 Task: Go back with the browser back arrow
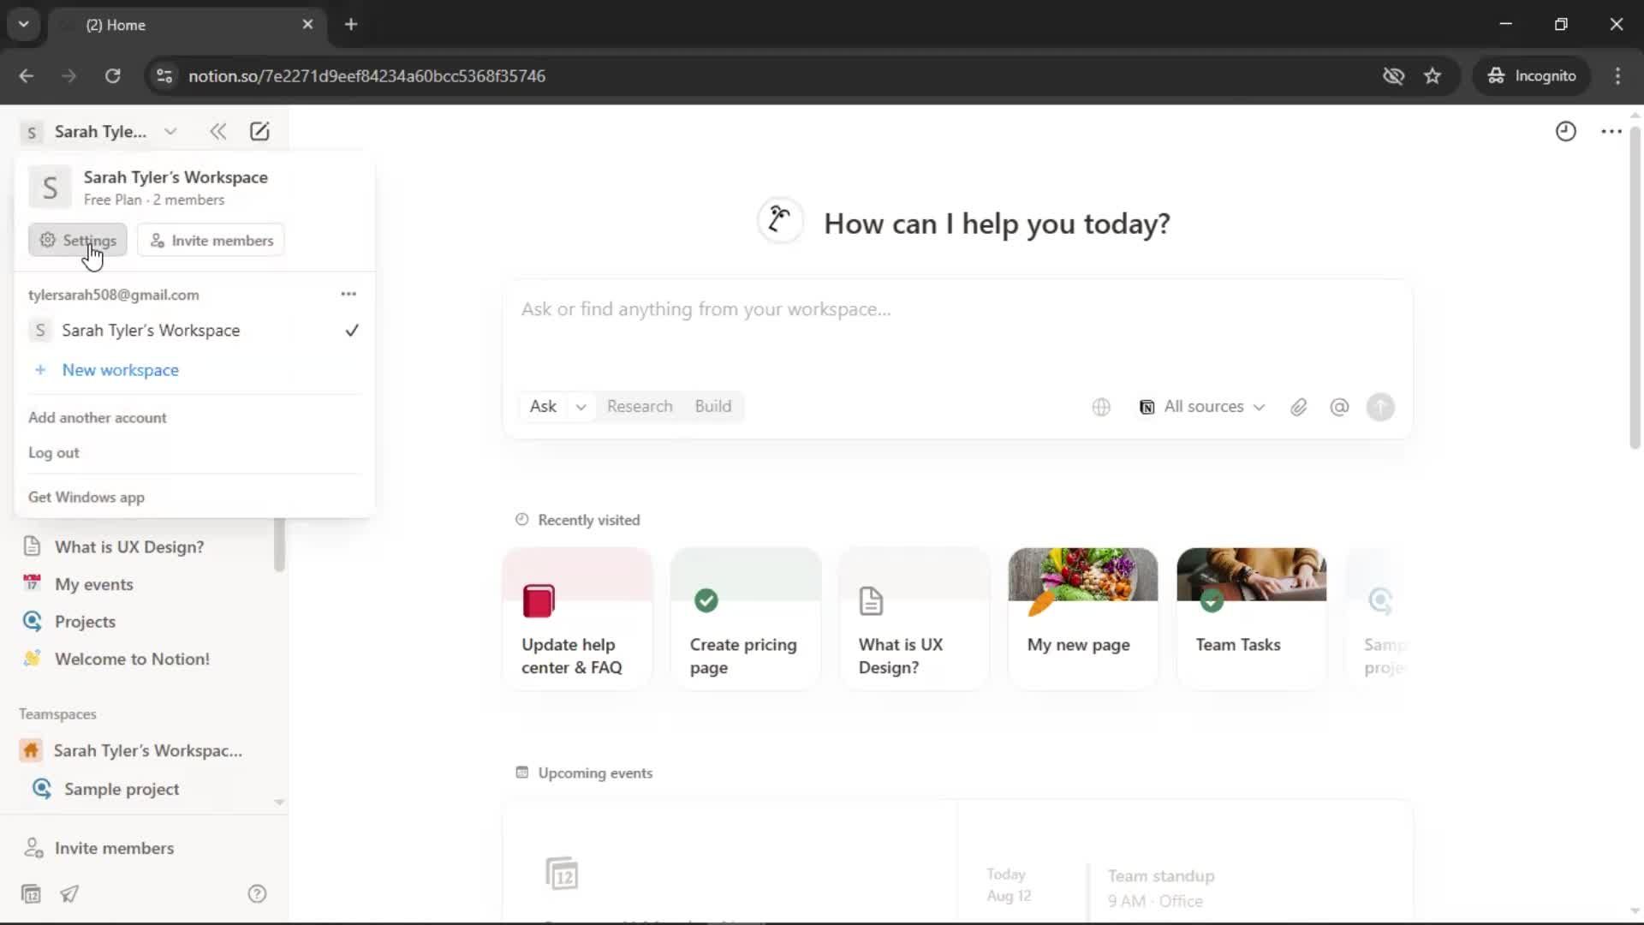click(27, 75)
